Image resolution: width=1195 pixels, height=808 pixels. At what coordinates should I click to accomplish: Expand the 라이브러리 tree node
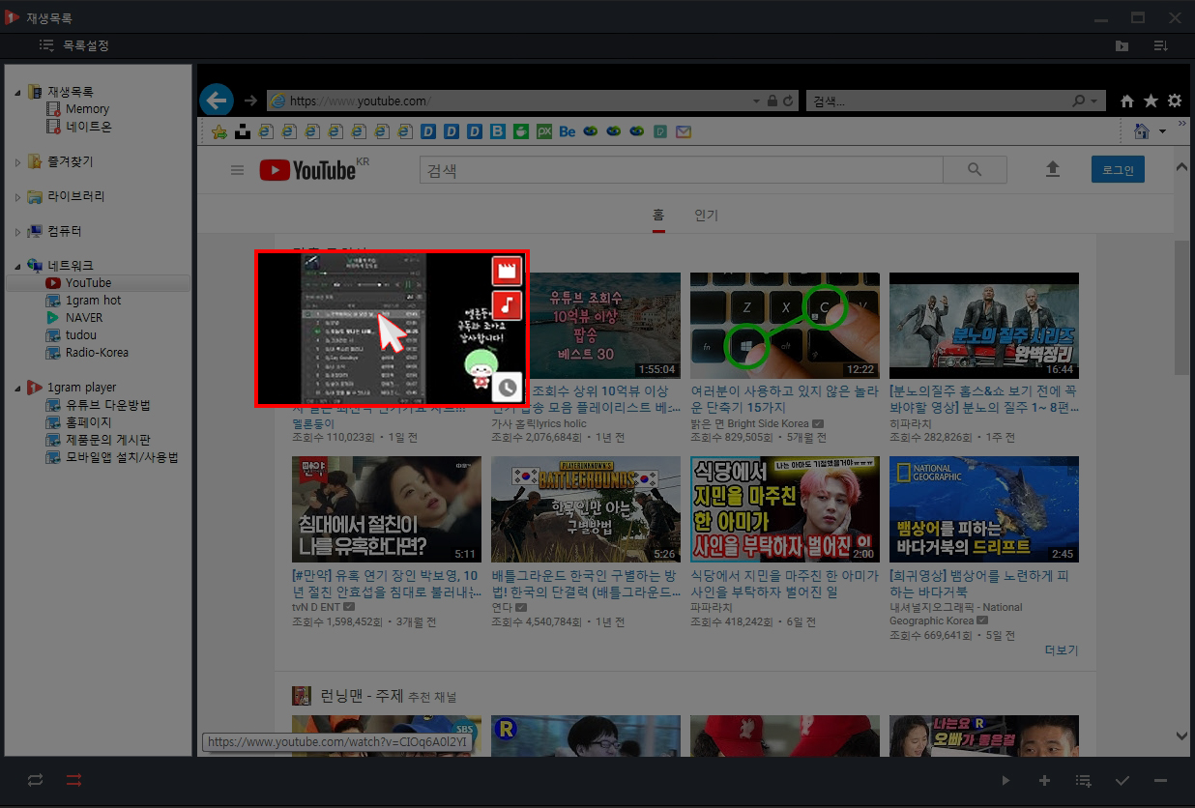(x=17, y=196)
